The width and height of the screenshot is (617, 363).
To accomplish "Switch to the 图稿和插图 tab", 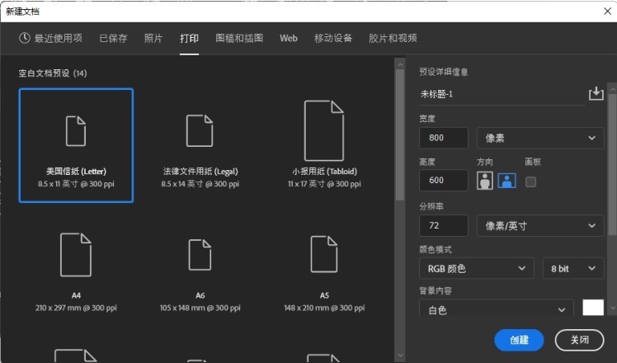I will tap(239, 38).
